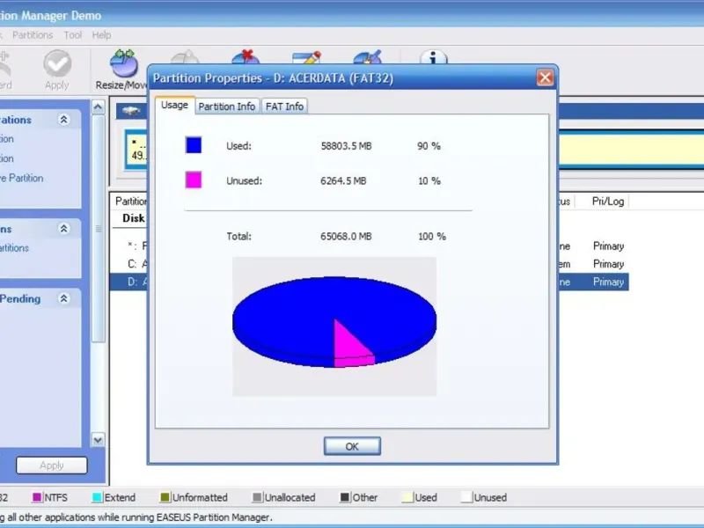704x528 pixels.
Task: Click the disk drive icon in disk map header
Action: (131, 111)
